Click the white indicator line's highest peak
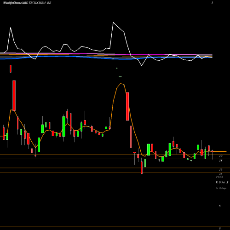This screenshot has width=230, height=230. [113, 23]
